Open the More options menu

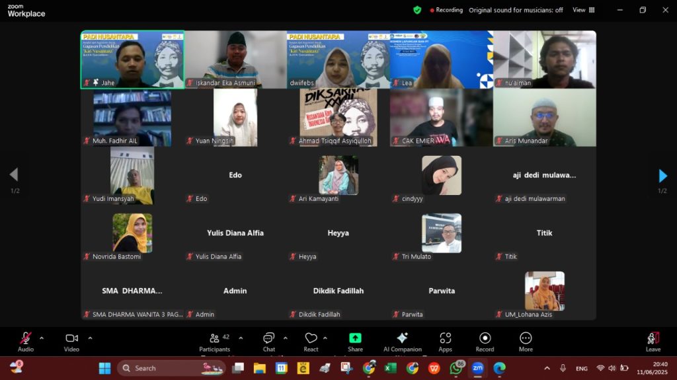click(x=526, y=342)
